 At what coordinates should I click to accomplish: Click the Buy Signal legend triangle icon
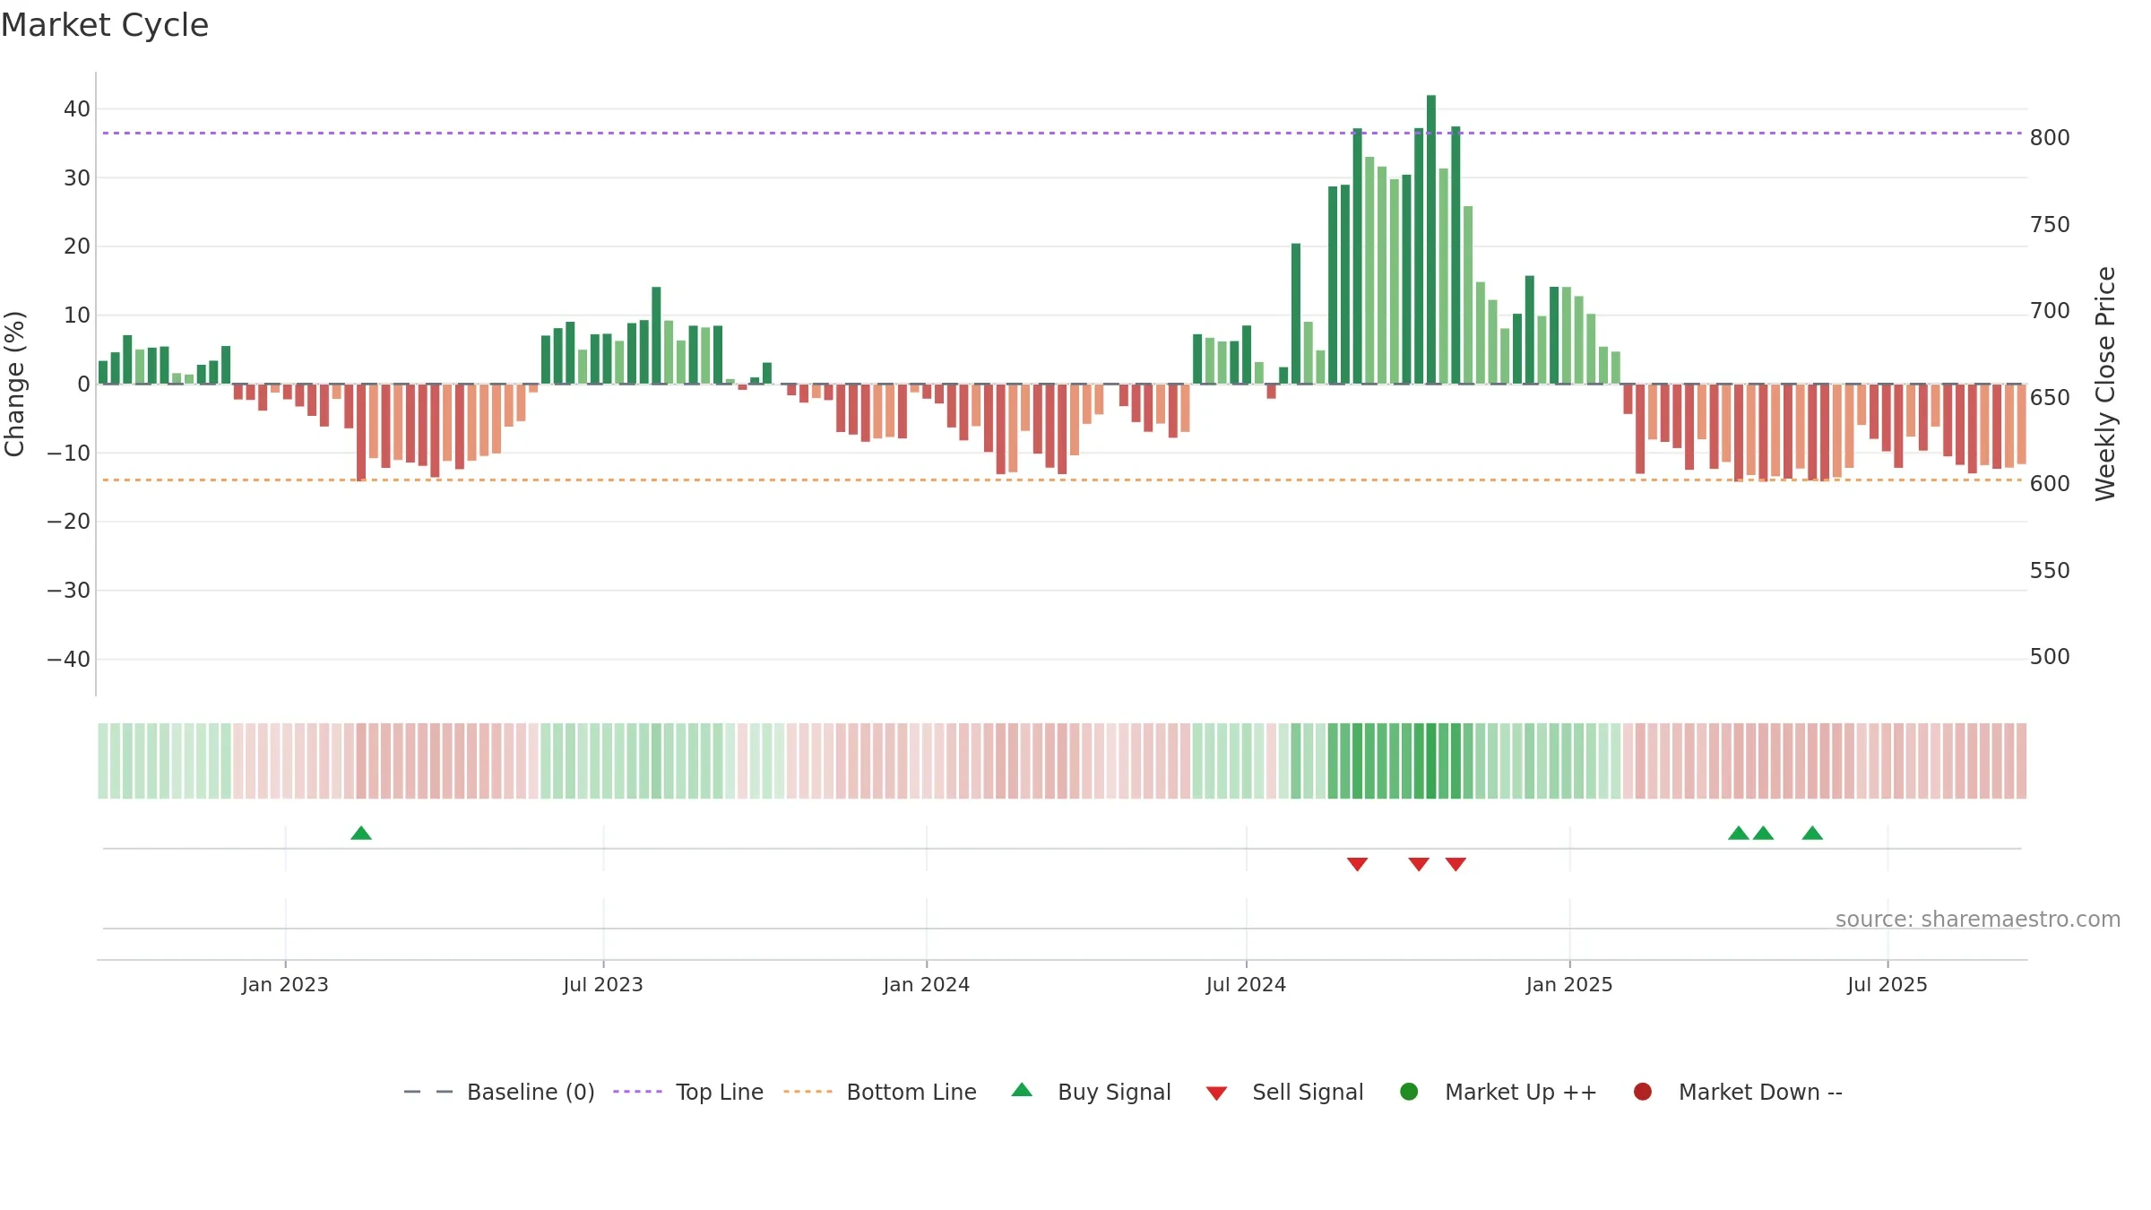pyautogui.click(x=1022, y=1090)
